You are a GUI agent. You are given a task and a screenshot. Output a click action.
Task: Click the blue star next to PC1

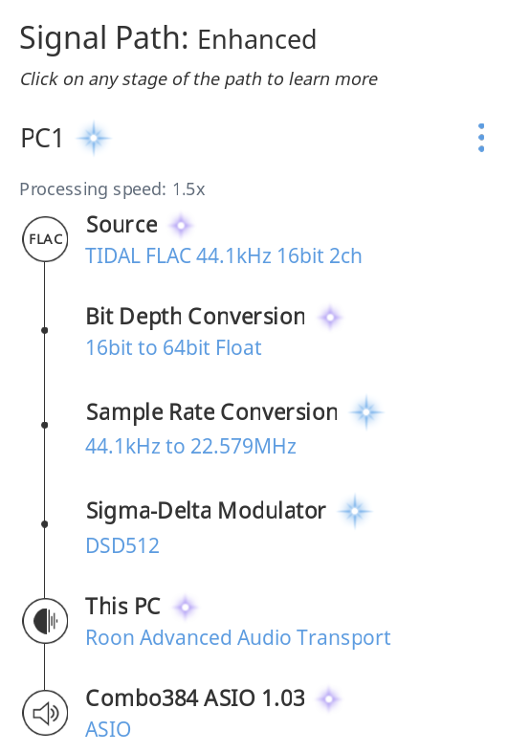[94, 139]
